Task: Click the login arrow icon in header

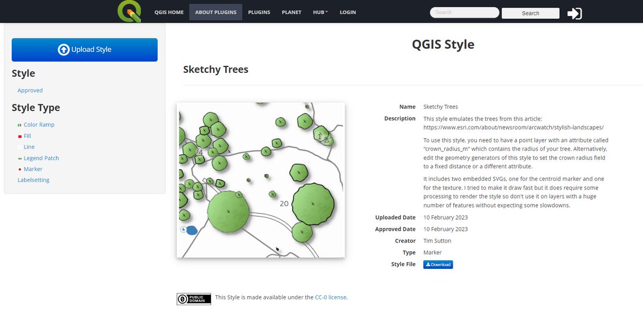Action: pyautogui.click(x=574, y=13)
